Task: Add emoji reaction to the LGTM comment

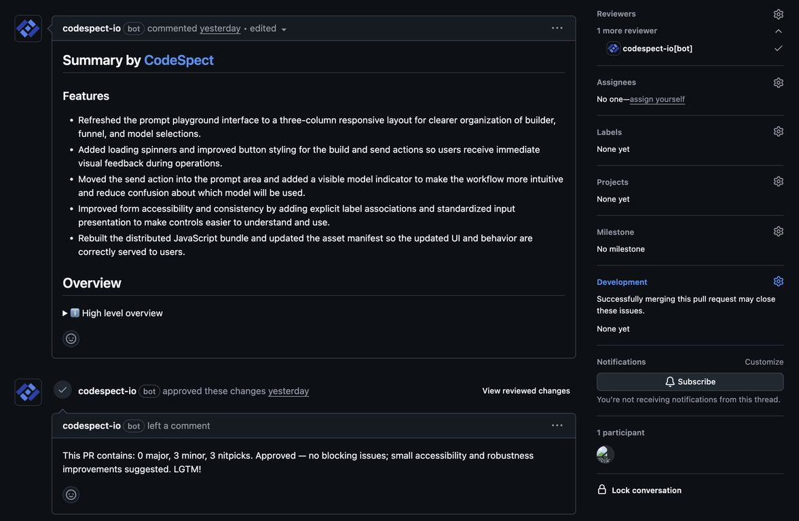Action: click(x=71, y=495)
